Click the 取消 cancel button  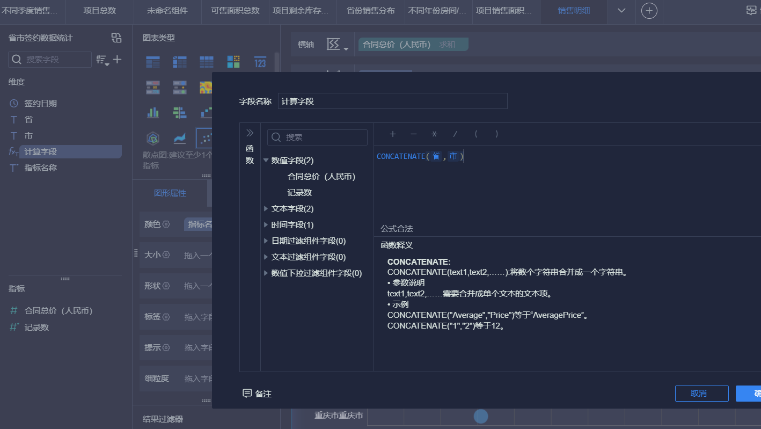point(702,394)
